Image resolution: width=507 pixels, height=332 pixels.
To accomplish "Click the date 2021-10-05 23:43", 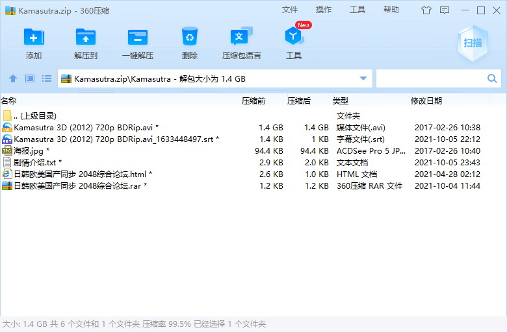I will click(447, 162).
